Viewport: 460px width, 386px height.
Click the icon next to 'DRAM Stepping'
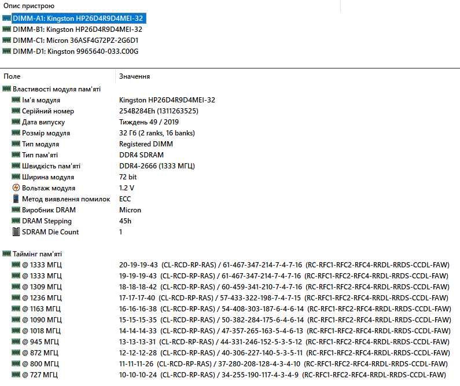click(x=16, y=220)
